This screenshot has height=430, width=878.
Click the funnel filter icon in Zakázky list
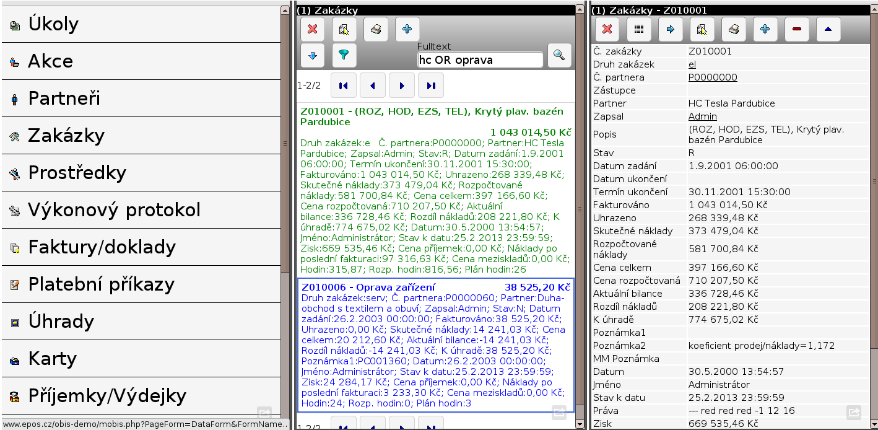coord(344,55)
